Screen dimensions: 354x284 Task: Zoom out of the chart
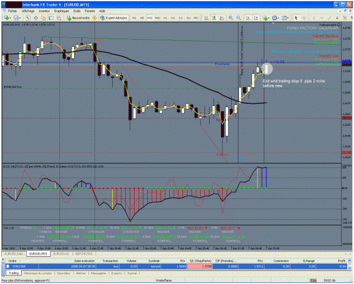click(x=238, y=18)
